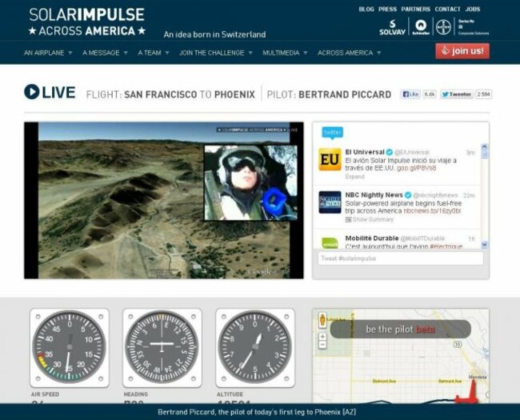Click the Tweet share button

(455, 94)
